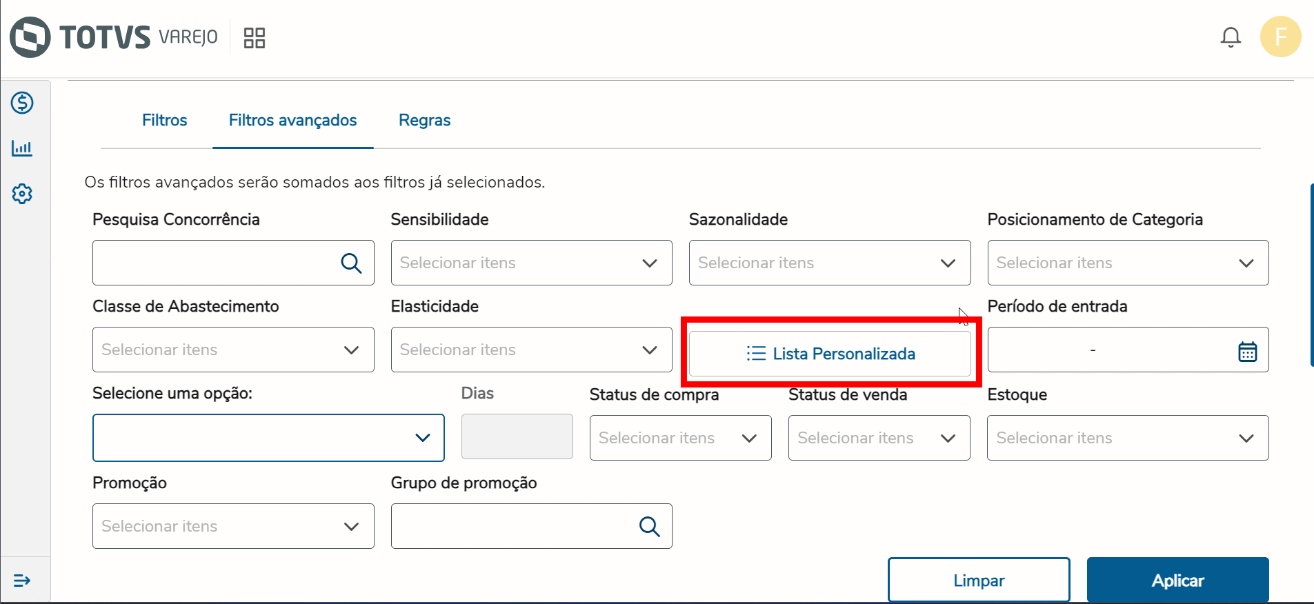This screenshot has width=1314, height=604.
Task: Expand the Sensibilidade dropdown
Action: pos(531,263)
